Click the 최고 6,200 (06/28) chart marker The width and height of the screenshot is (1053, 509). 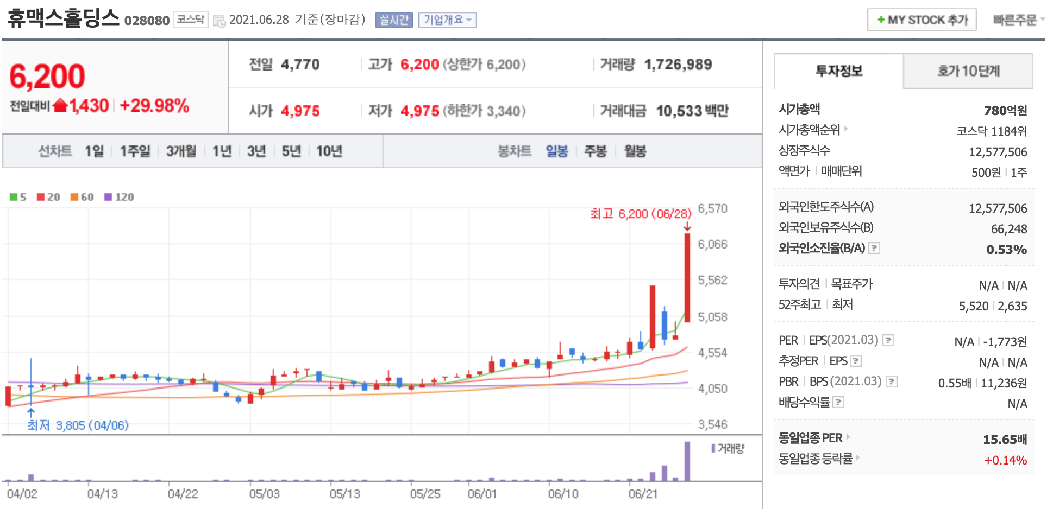point(641,214)
